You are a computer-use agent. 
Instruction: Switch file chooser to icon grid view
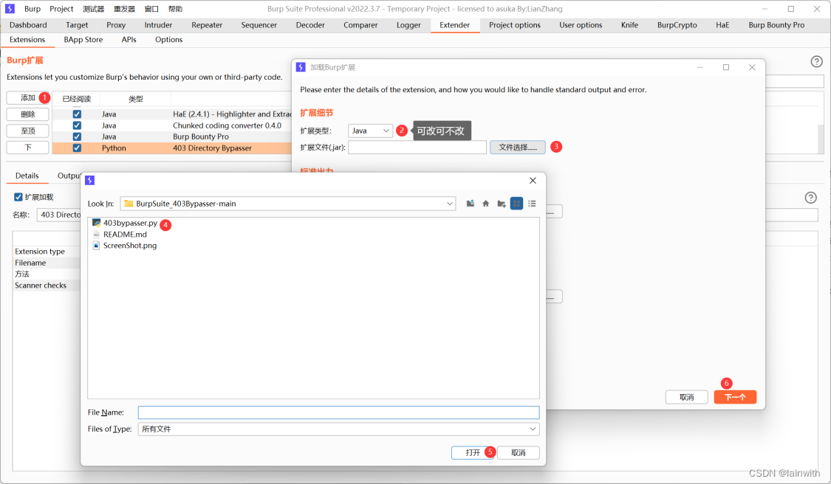click(x=516, y=204)
